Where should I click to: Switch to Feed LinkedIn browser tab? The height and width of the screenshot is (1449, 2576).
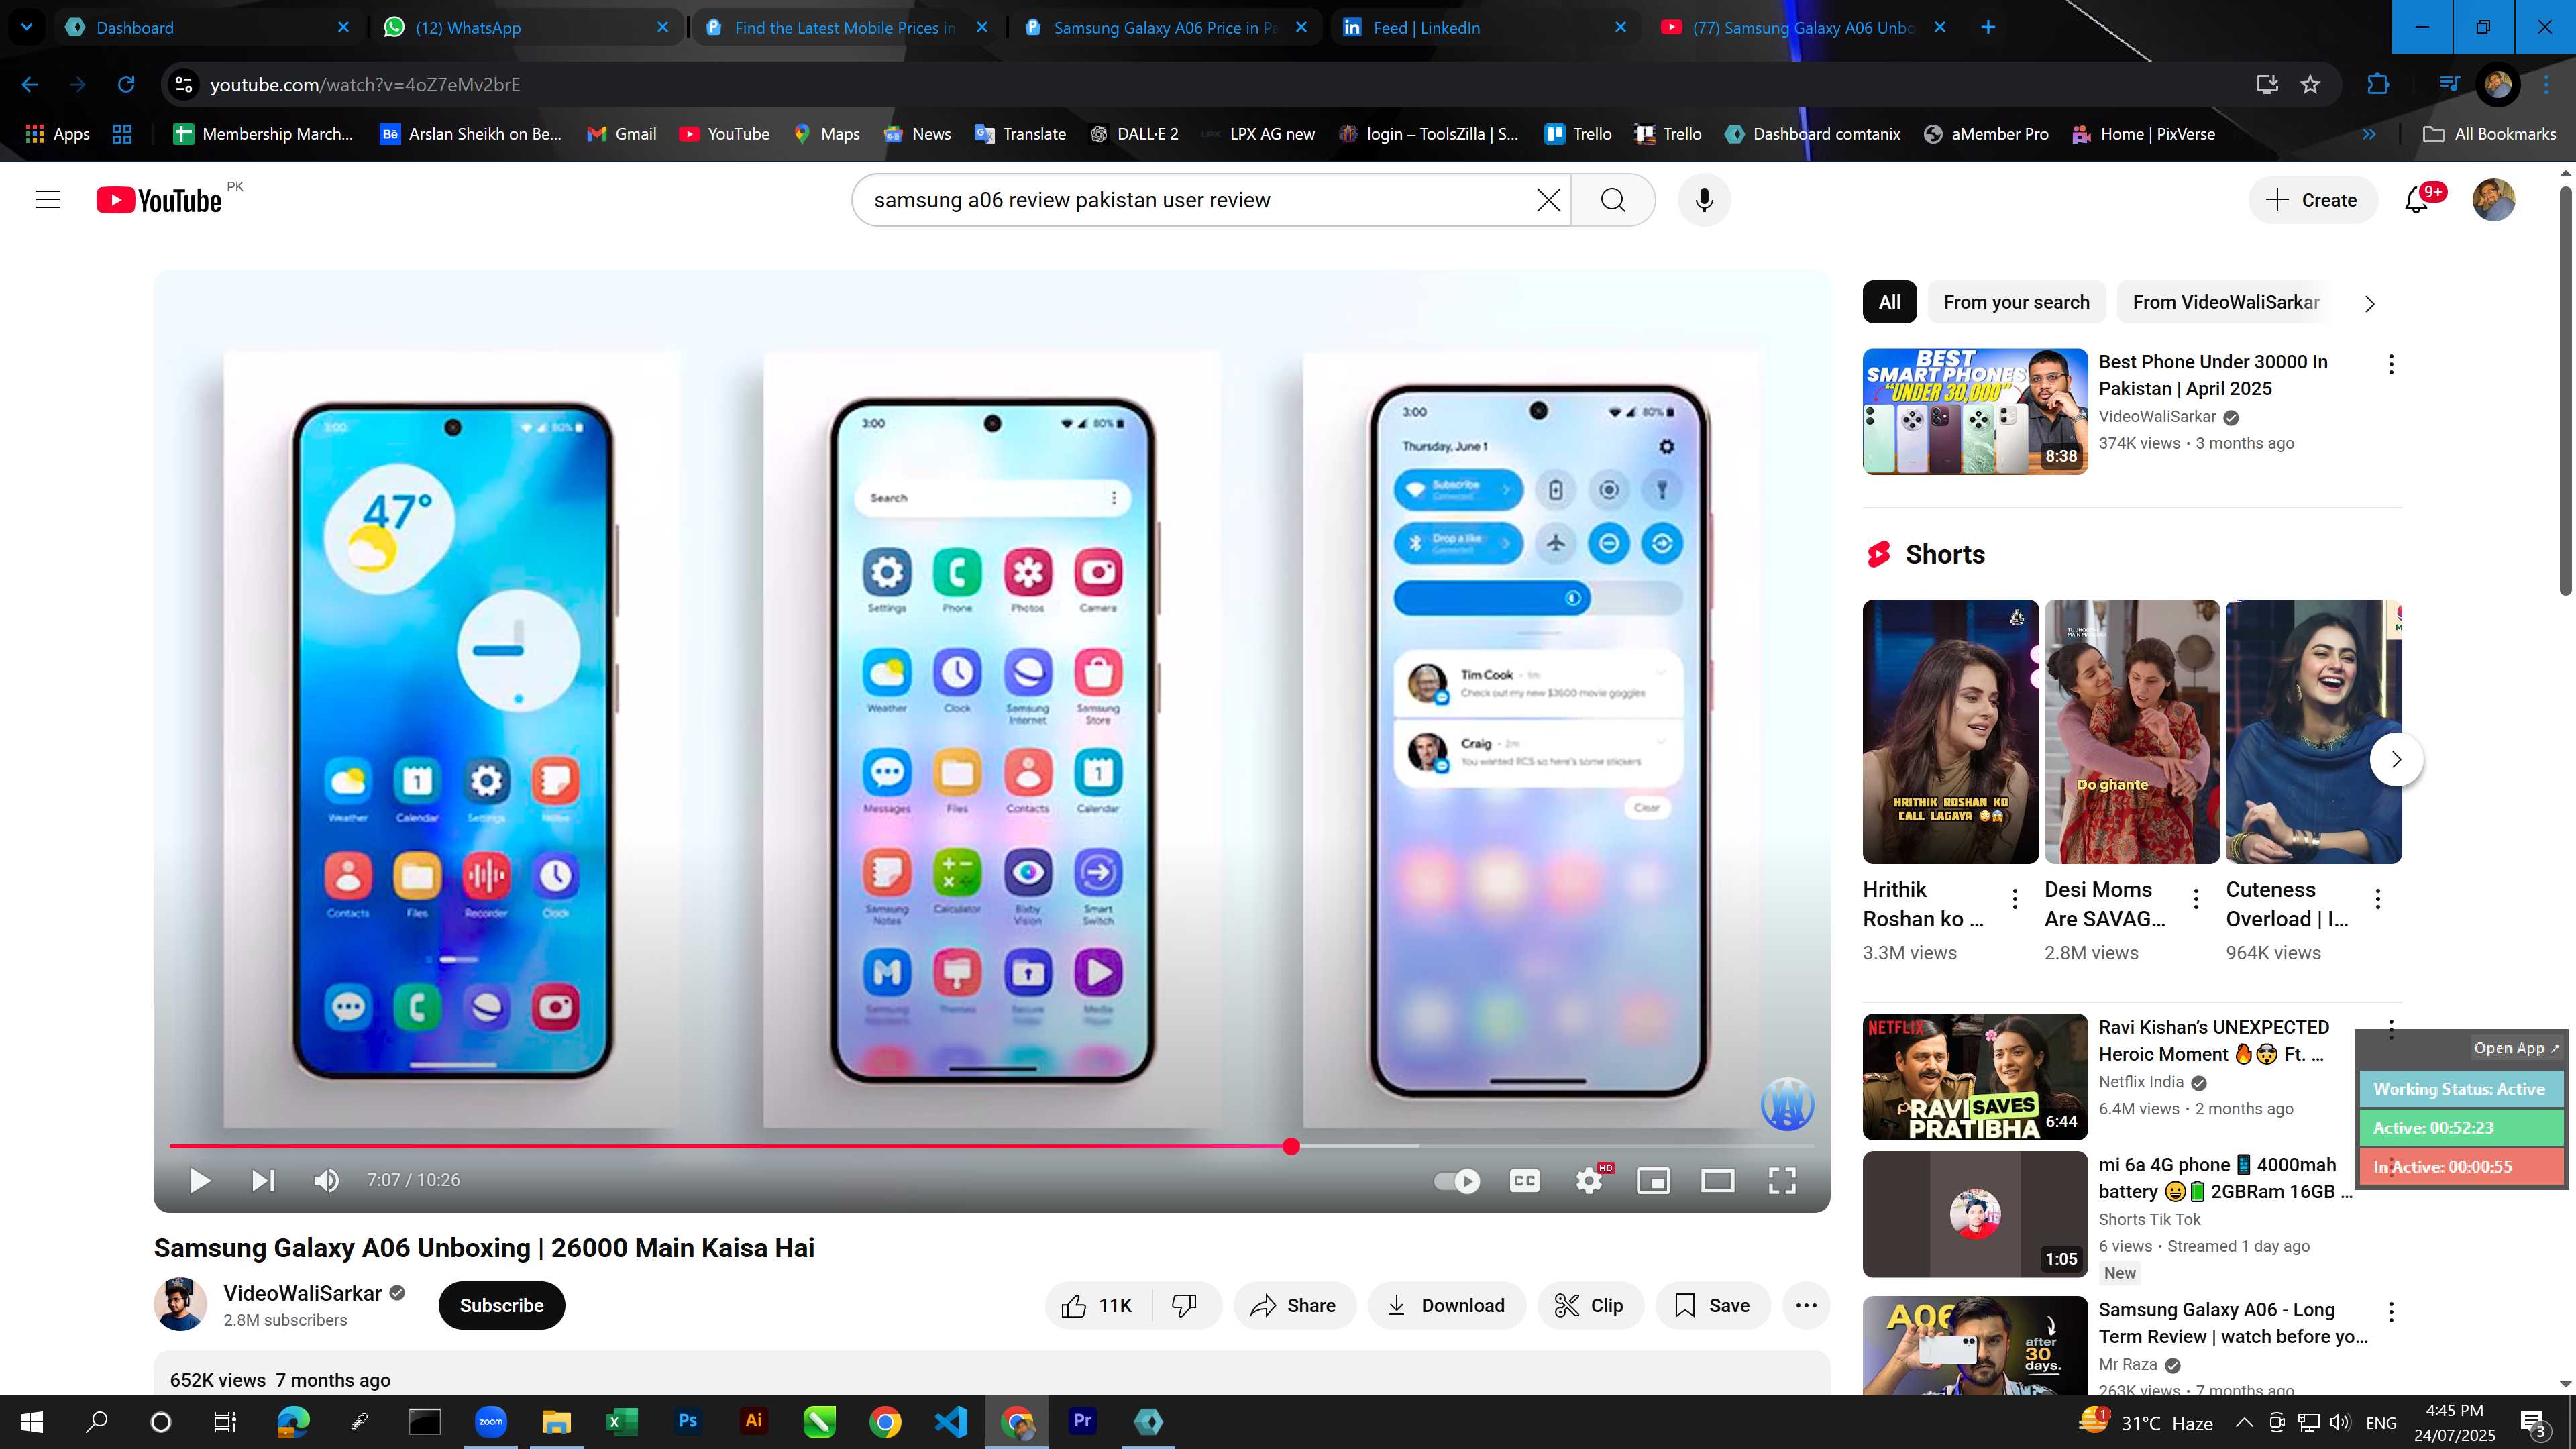1485,27
